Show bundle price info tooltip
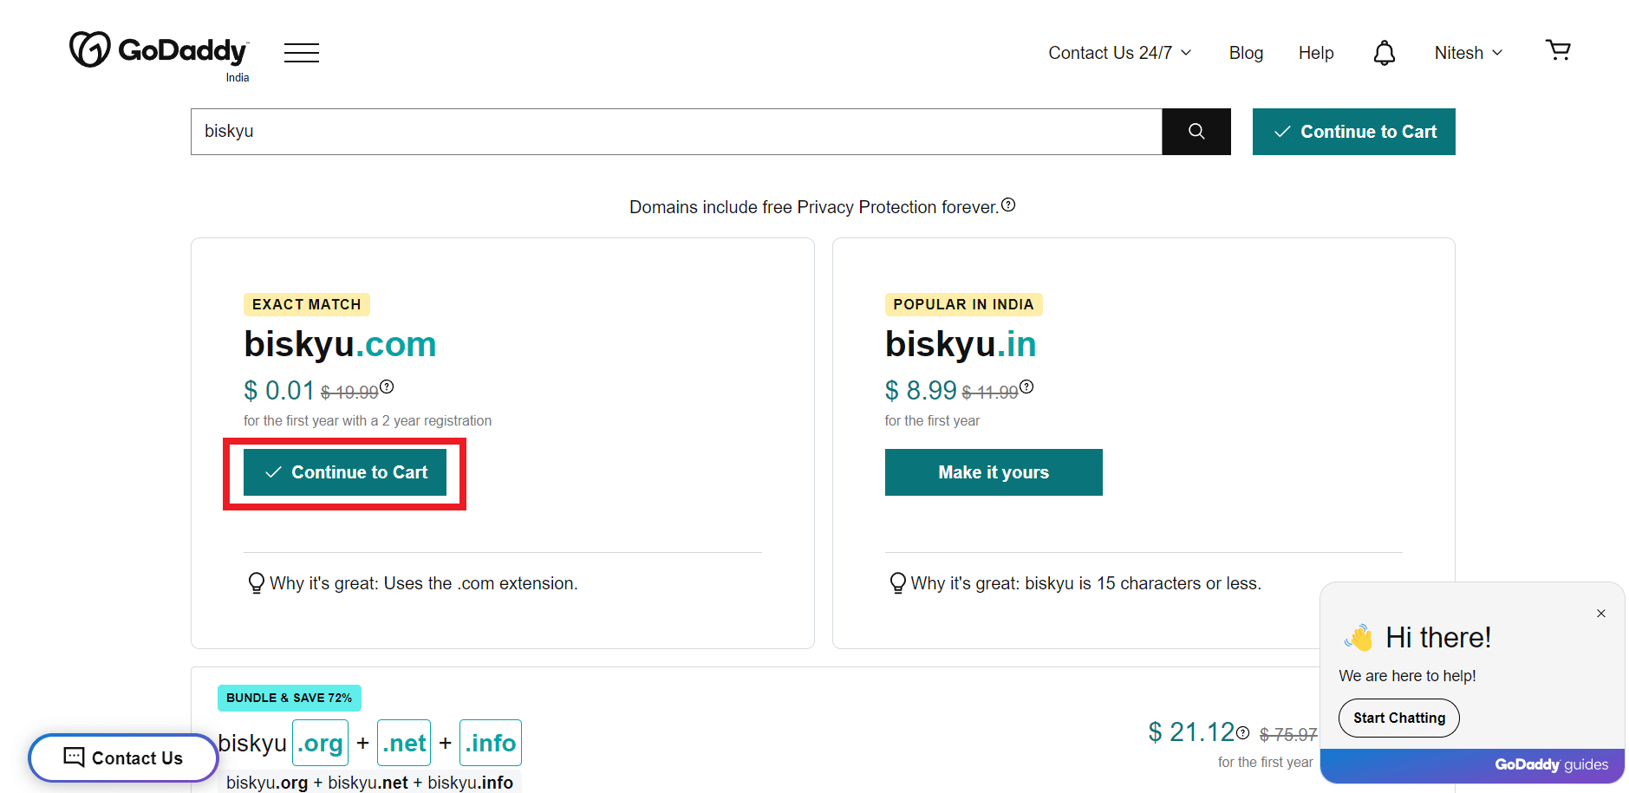1629x793 pixels. point(1242,733)
